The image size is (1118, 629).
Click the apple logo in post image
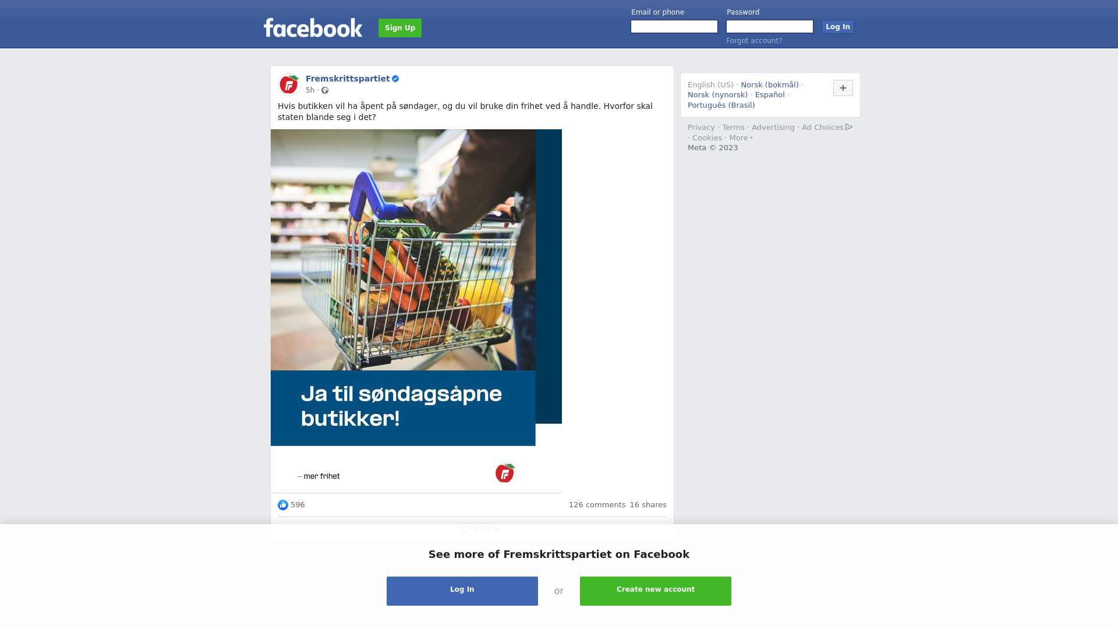click(505, 473)
